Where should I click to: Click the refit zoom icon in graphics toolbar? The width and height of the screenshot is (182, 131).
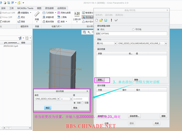tap(85, 32)
